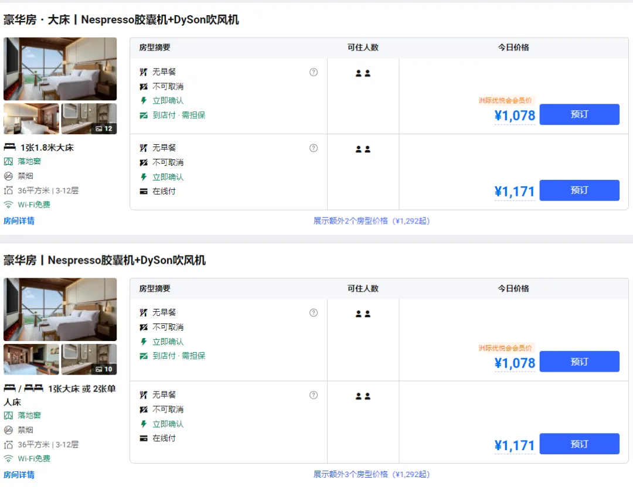Click the lightning icon beside 立即确认

click(142, 100)
